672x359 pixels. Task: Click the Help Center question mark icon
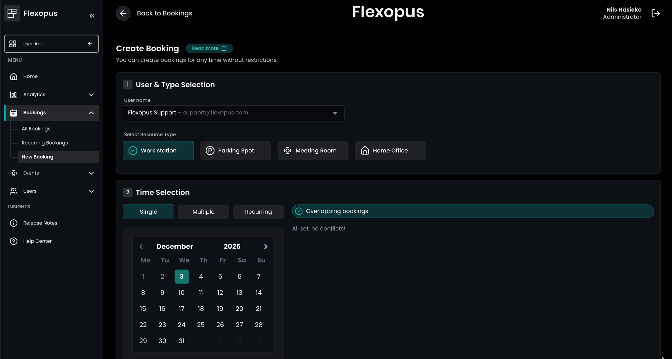(14, 241)
